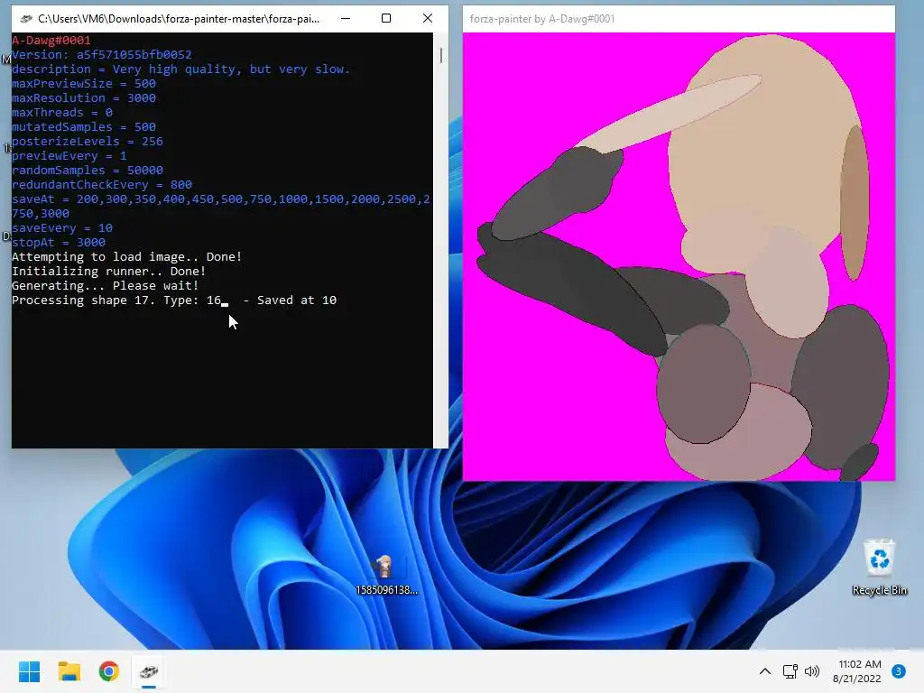Click the console window's vertical scrollbar thumb
Viewport: 924px width, 693px height.
440,55
